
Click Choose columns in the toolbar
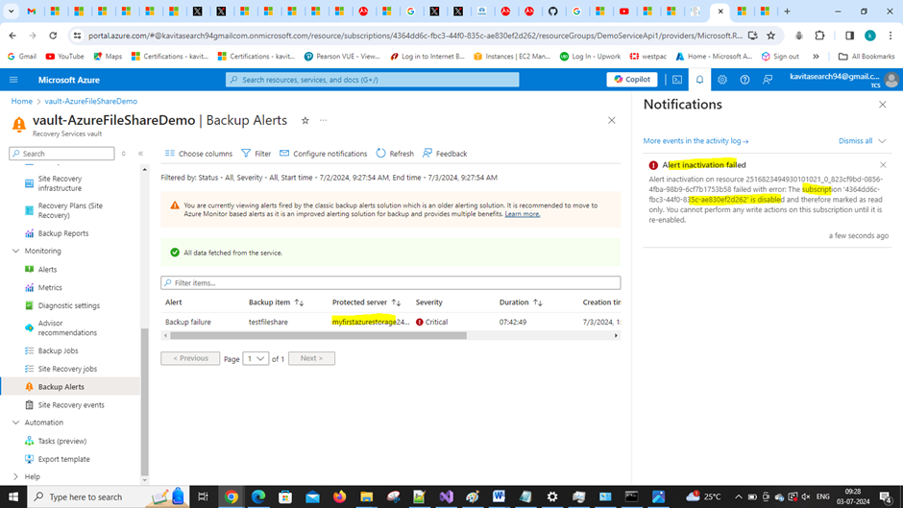(199, 154)
